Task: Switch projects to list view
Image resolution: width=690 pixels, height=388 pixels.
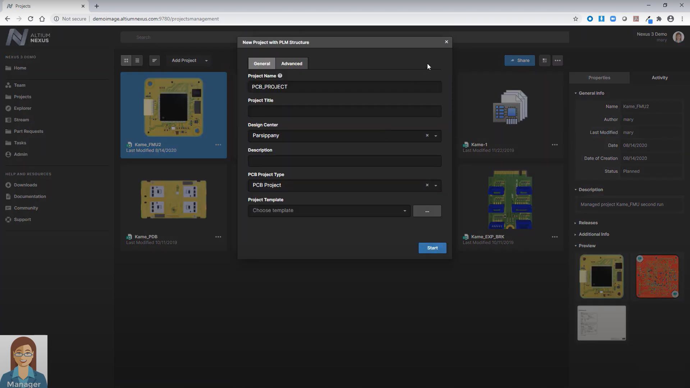Action: (137, 60)
